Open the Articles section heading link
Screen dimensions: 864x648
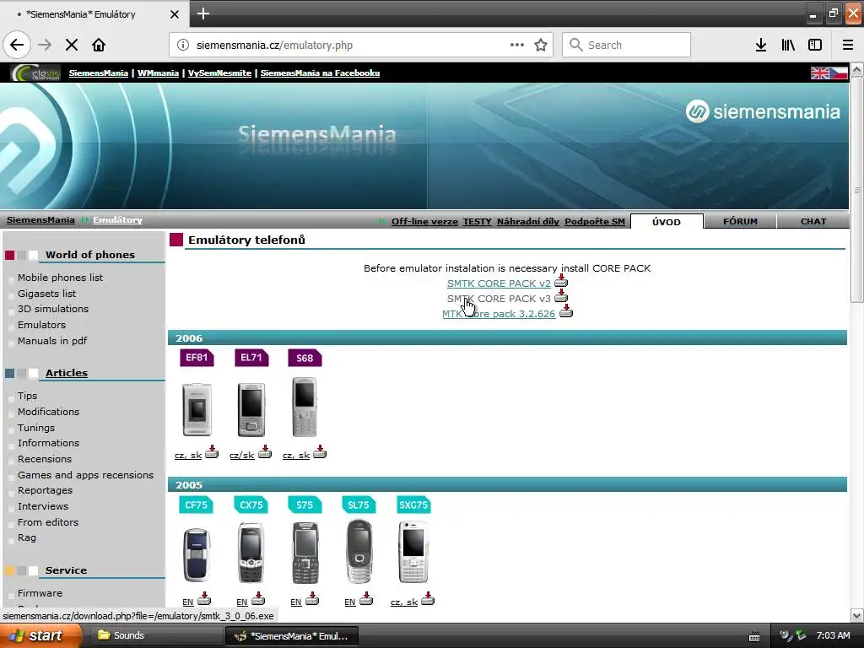(x=67, y=373)
